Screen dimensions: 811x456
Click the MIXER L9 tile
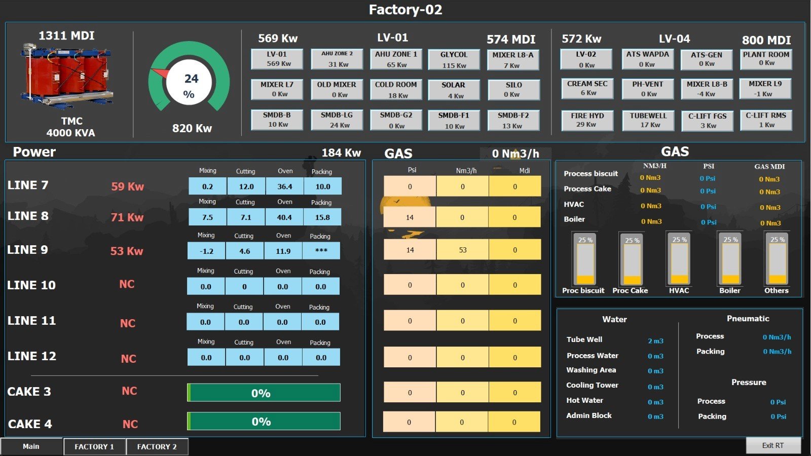tap(765, 88)
